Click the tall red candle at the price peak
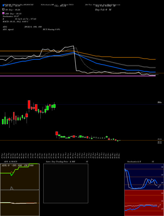 [x=29, y=104]
